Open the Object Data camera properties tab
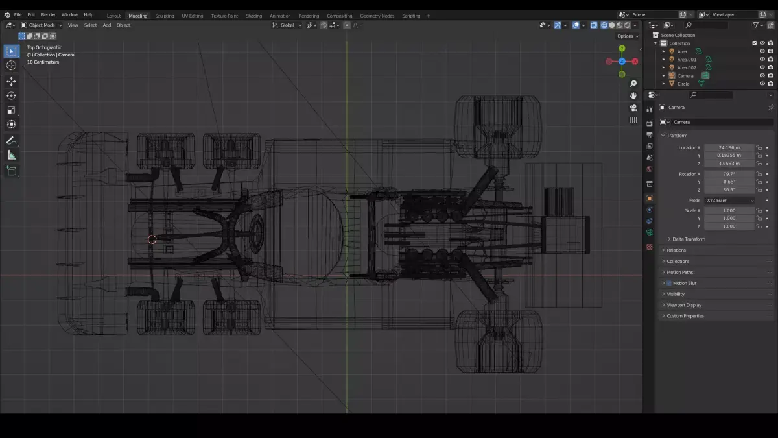This screenshot has height=438, width=778. [650, 232]
